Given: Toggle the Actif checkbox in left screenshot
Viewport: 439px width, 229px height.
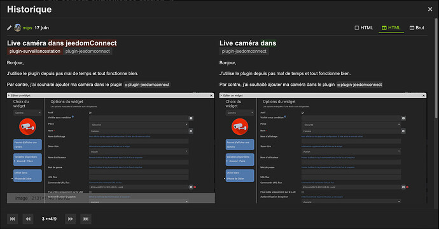Looking at the screenshot, I should click(90, 113).
